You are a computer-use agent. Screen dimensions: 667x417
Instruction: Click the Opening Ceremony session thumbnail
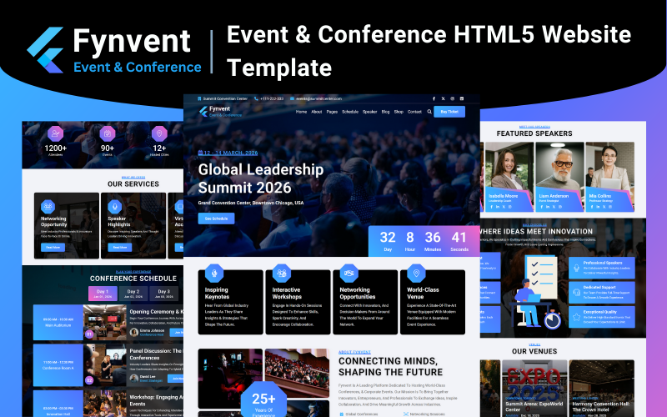pyautogui.click(x=105, y=322)
